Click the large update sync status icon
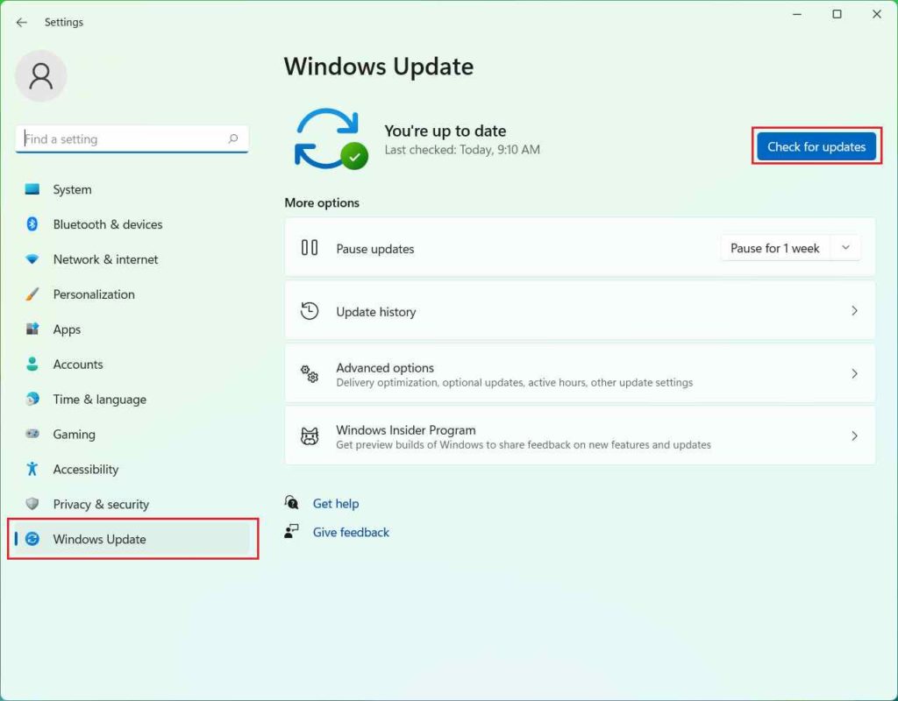The image size is (898, 701). tap(331, 139)
